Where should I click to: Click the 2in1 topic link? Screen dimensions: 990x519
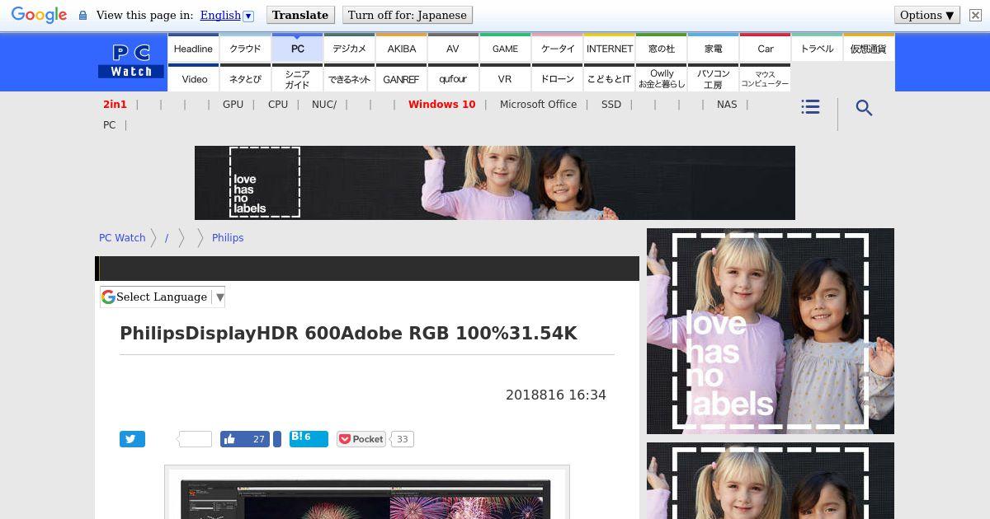[x=115, y=104]
